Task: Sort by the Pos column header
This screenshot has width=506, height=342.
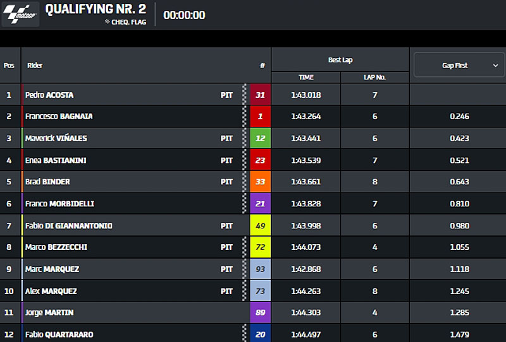Action: pos(9,66)
